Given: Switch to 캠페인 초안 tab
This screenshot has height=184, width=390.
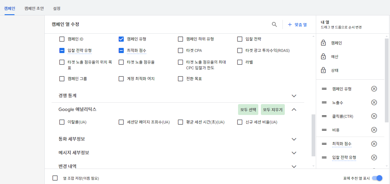Looking at the screenshot, I should [34, 9].
